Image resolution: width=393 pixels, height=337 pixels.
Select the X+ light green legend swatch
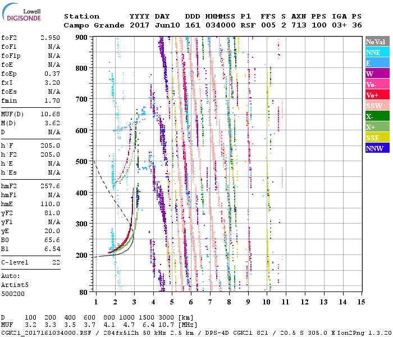click(x=377, y=127)
